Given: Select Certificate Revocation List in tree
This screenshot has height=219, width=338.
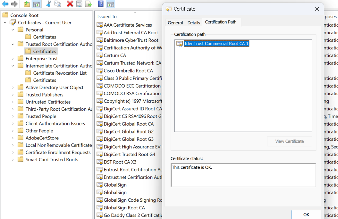Looking at the screenshot, I should 60,73.
